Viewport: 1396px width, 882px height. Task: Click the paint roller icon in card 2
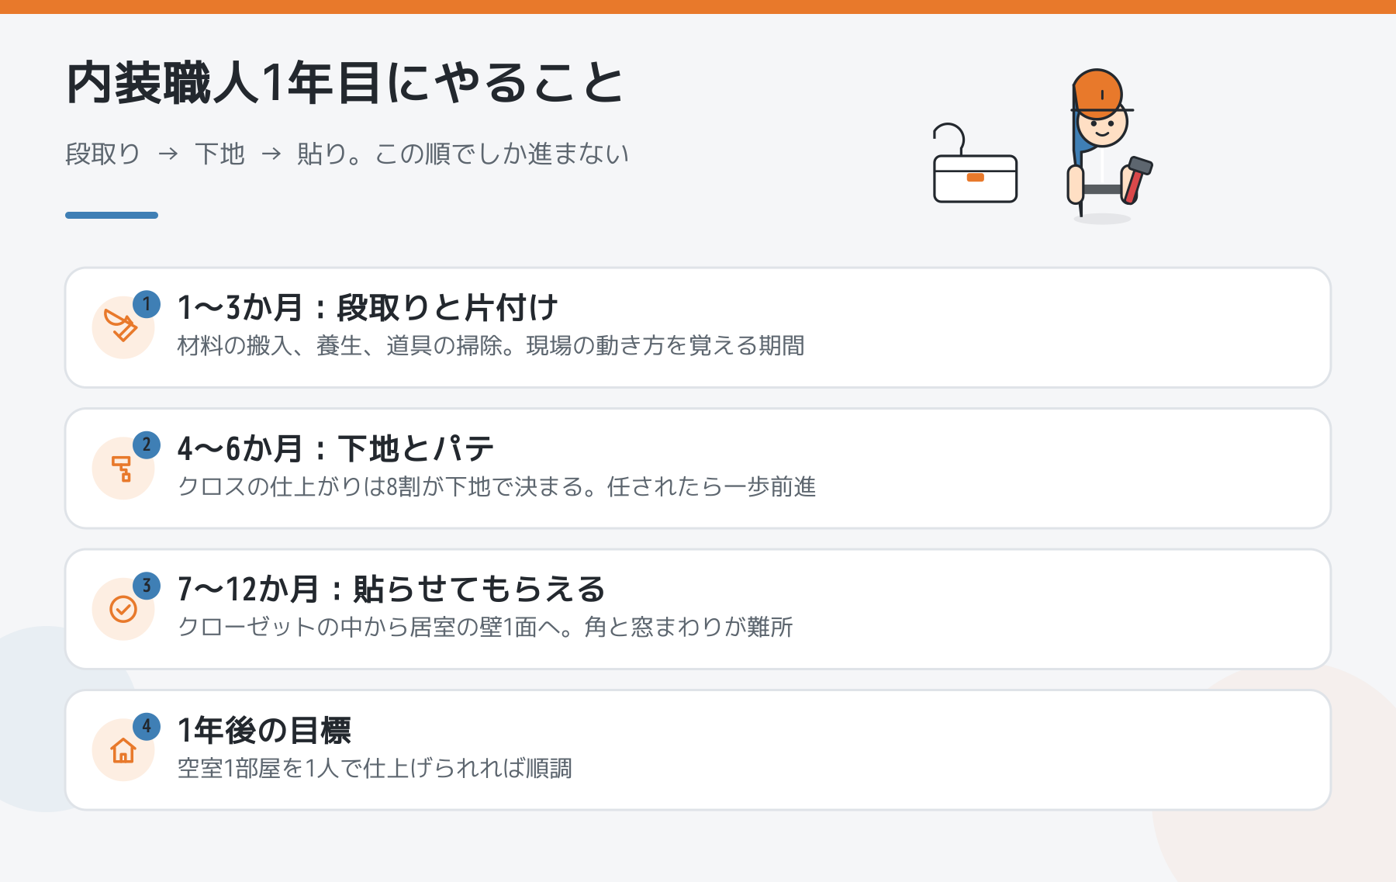point(123,469)
